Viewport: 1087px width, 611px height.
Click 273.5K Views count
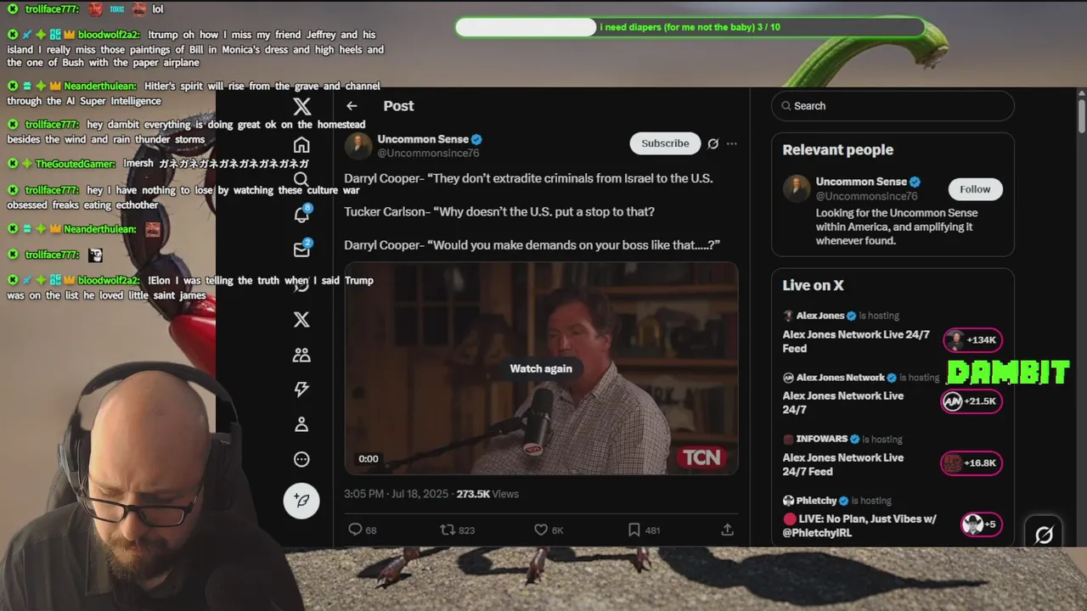tap(487, 494)
